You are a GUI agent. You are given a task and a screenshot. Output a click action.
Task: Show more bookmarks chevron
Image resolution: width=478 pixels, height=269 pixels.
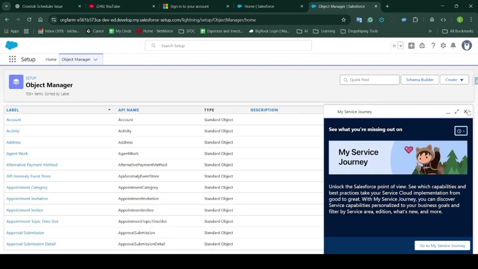[430, 31]
